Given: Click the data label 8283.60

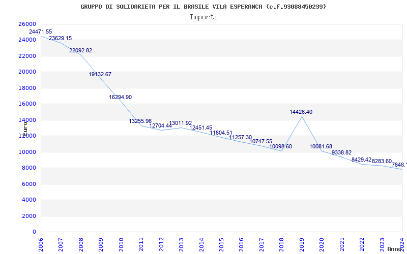Looking at the screenshot, I should 382,161.
